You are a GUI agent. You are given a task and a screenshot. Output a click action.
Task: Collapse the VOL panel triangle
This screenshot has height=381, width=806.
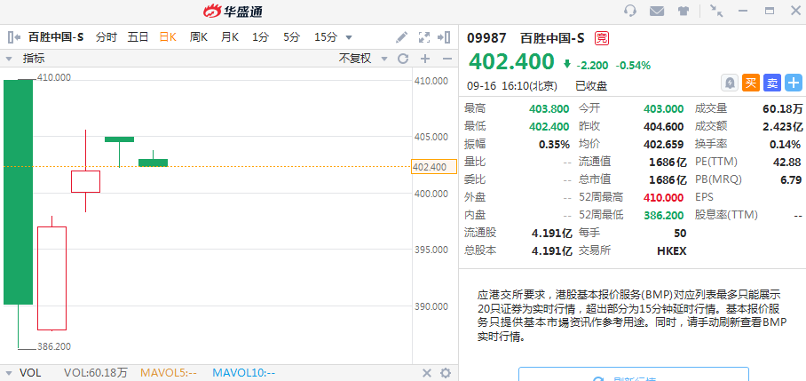coord(8,373)
